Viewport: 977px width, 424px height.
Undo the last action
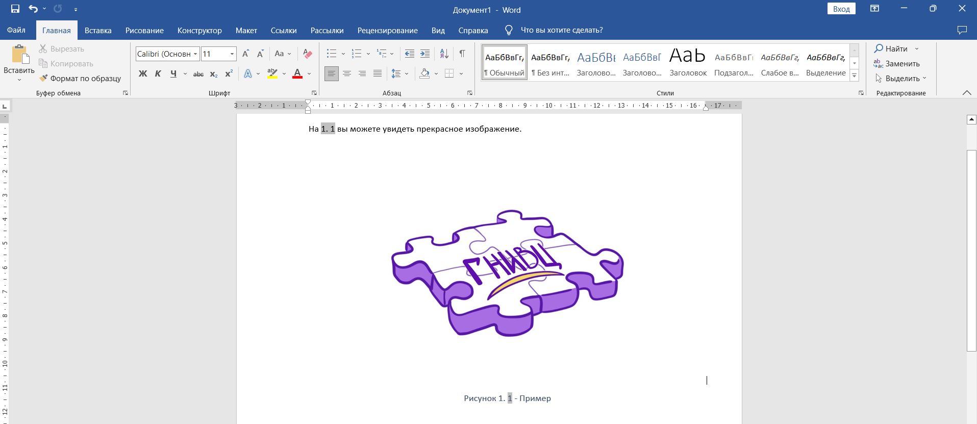[33, 9]
